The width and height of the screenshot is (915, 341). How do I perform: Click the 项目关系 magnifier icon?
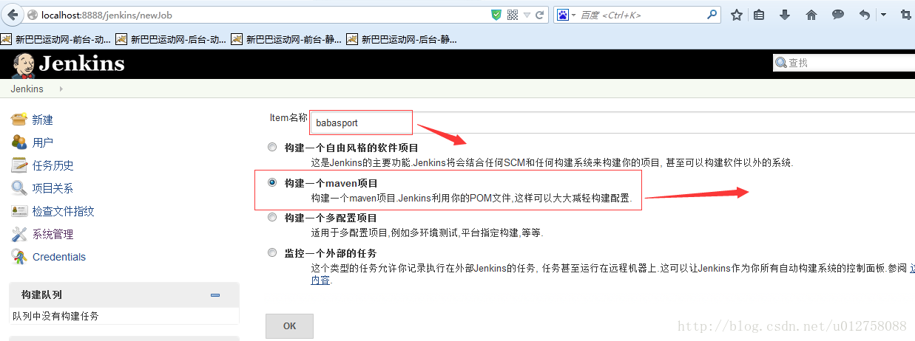(x=19, y=188)
